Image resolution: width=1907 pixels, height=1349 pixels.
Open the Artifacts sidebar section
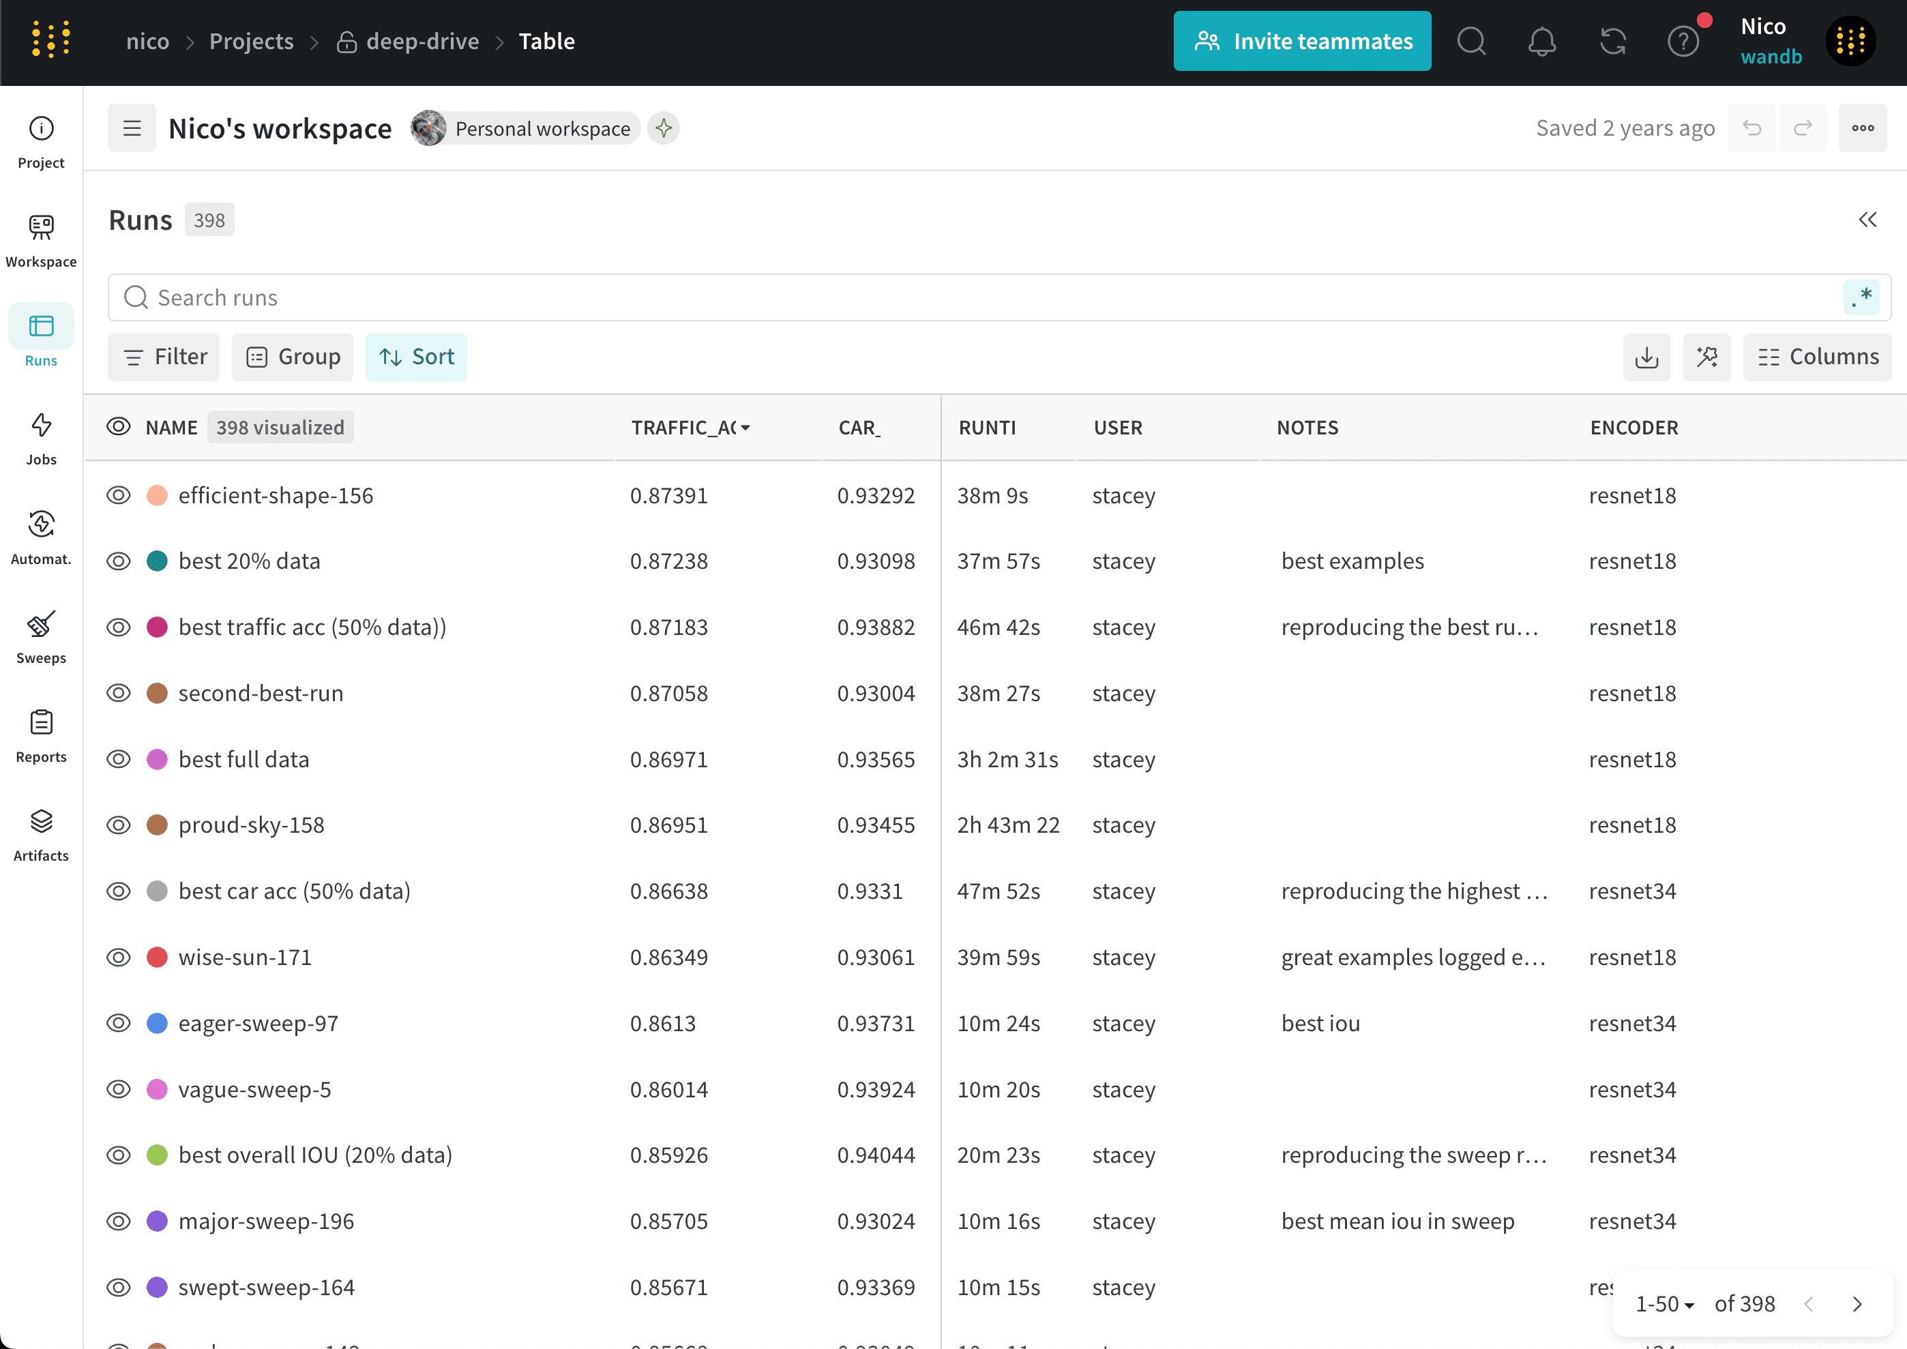click(x=41, y=834)
